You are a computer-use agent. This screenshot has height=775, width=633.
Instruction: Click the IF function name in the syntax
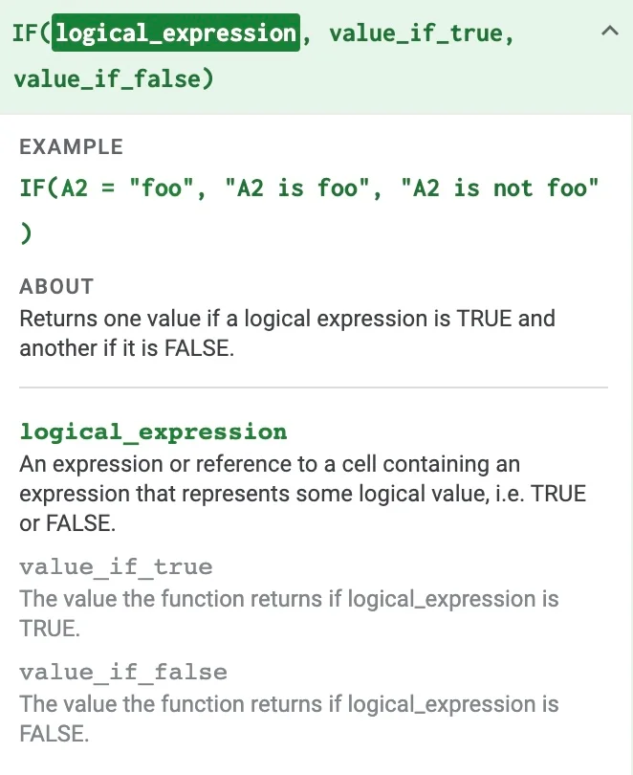(x=28, y=33)
